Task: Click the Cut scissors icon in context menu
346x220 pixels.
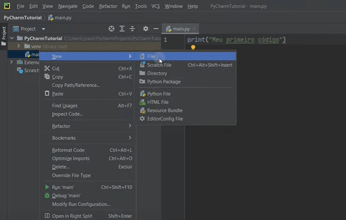Action: [x=47, y=69]
